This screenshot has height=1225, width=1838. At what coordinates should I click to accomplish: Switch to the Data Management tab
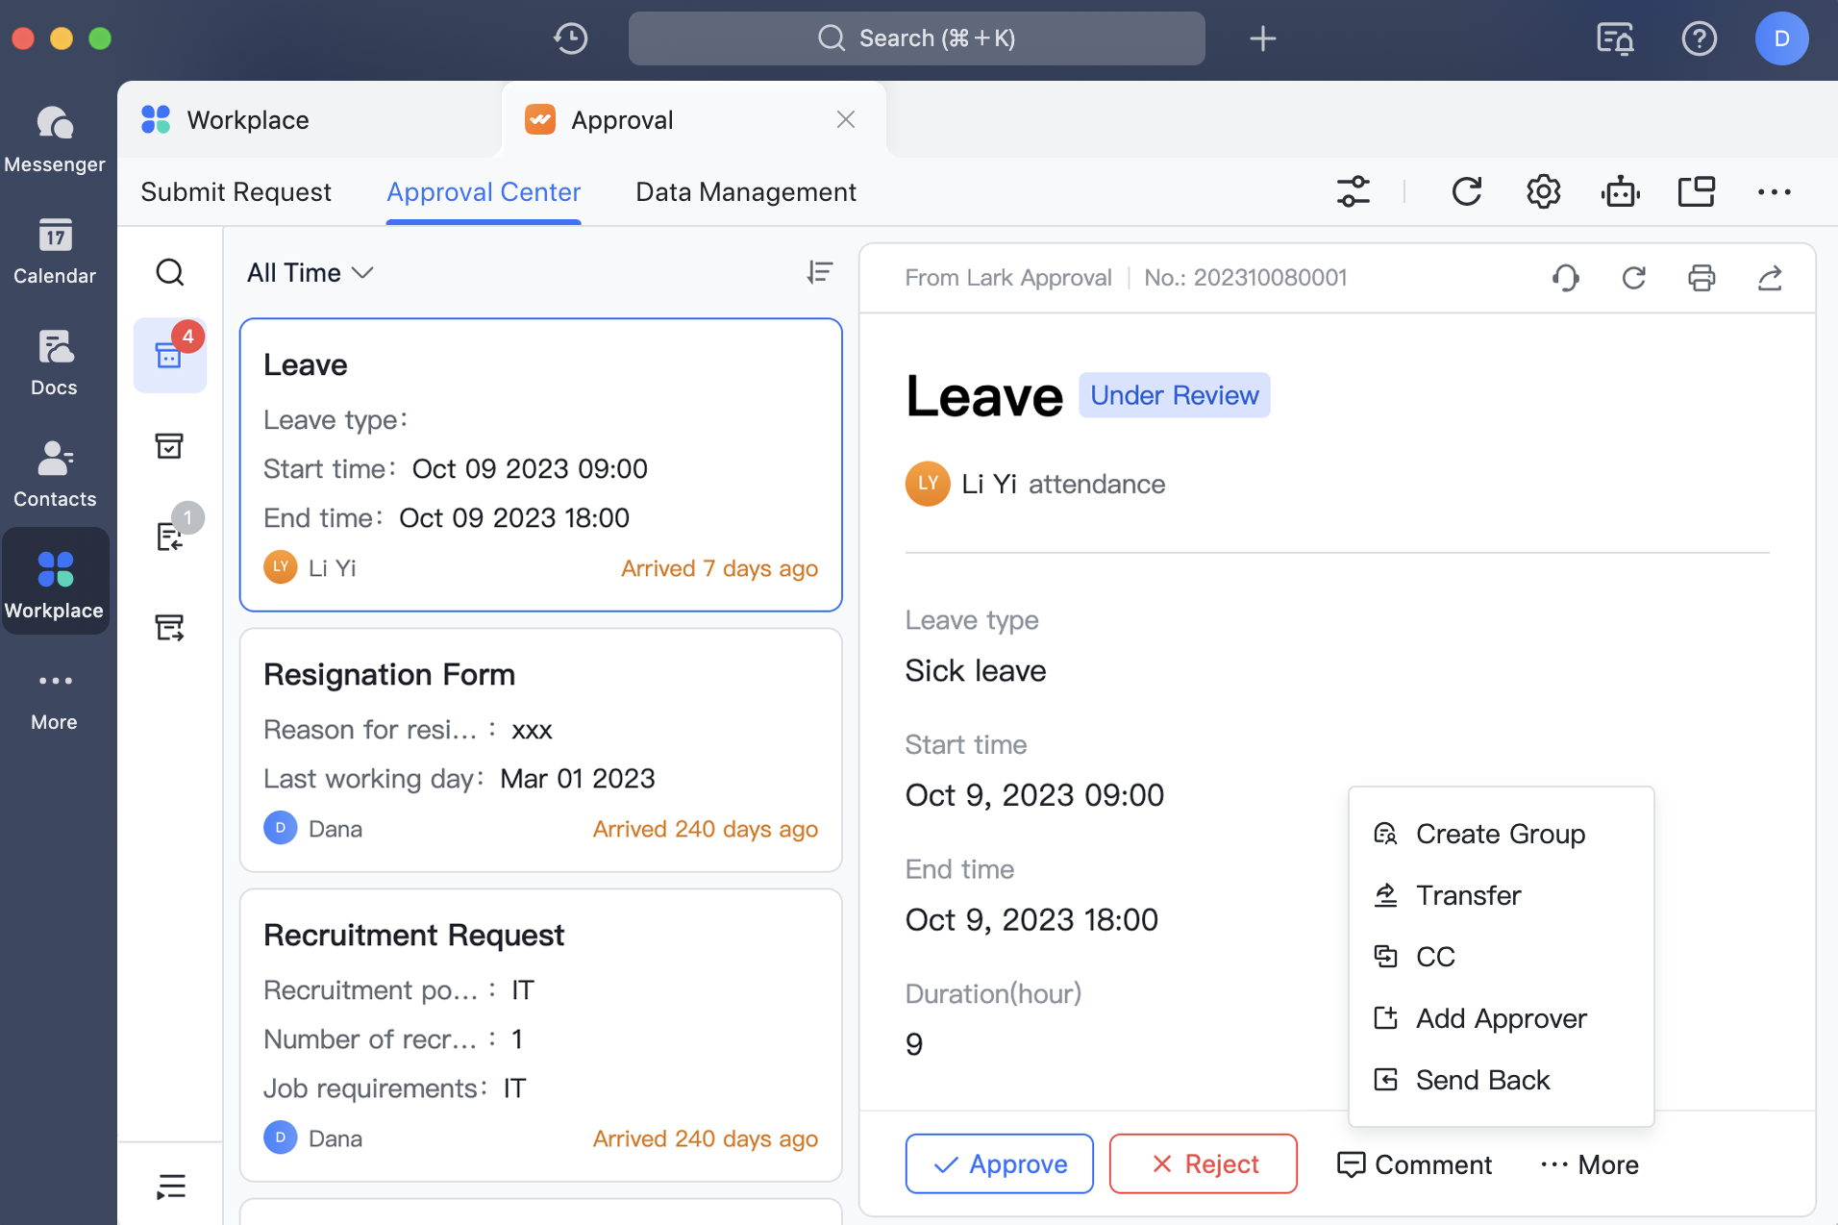tap(745, 191)
